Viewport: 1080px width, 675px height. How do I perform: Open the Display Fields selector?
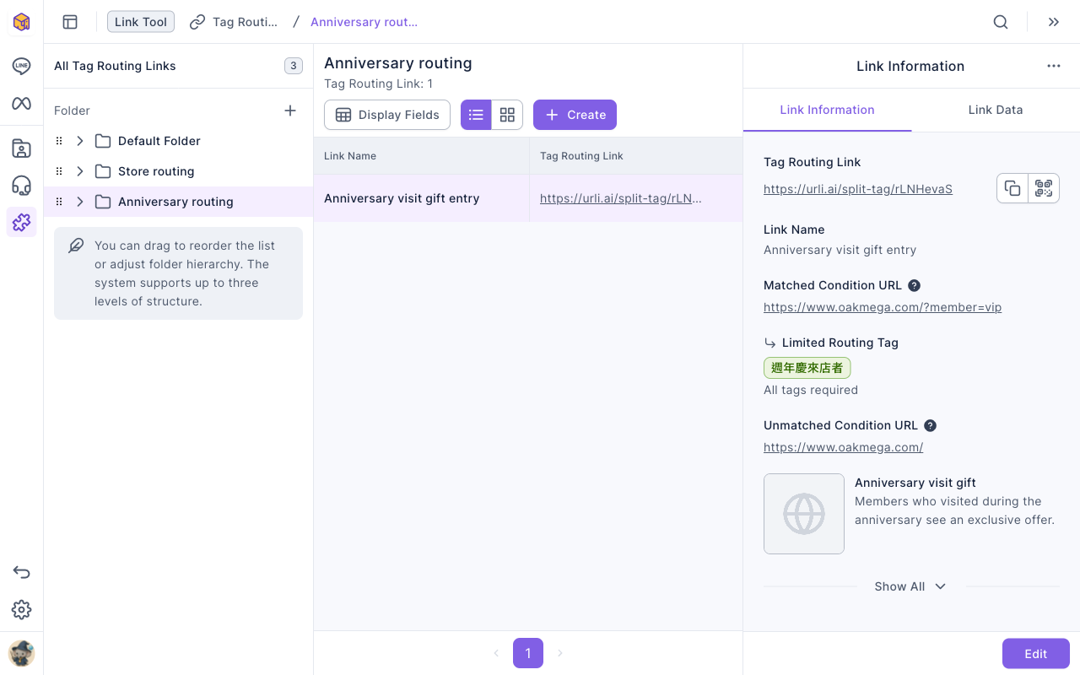(387, 115)
